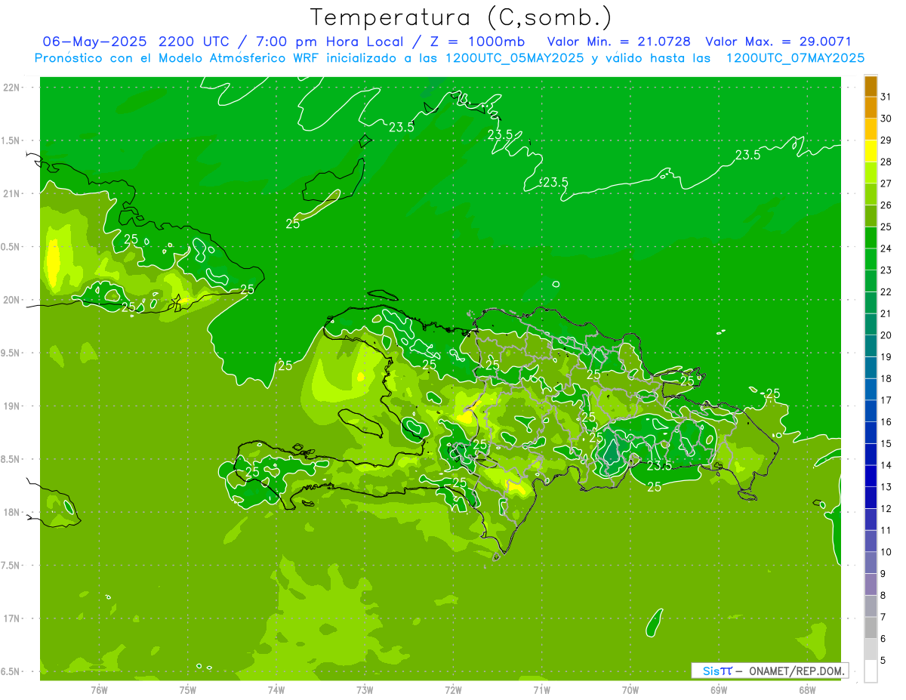Click the '71W' longitude axis label
Image resolution: width=906 pixels, height=700 pixels.
pyautogui.click(x=541, y=689)
